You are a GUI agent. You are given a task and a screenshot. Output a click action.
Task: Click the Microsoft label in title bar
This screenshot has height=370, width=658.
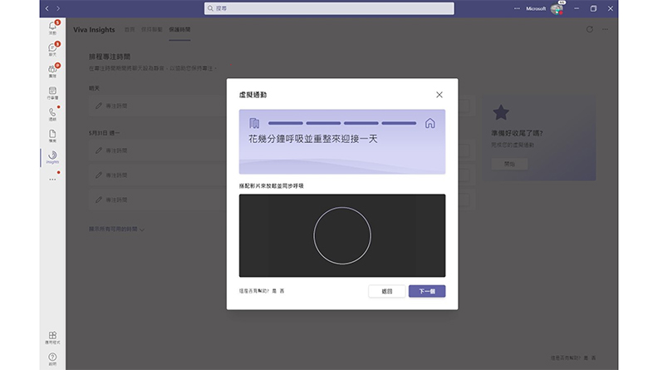[536, 8]
